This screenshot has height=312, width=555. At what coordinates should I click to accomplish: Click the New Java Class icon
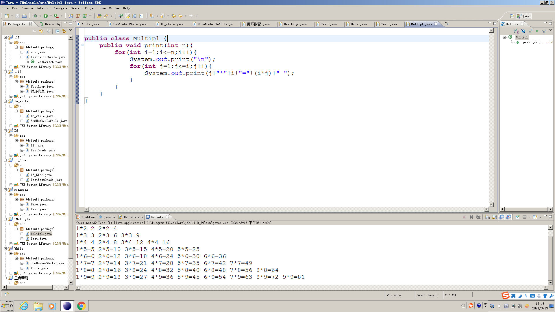85,16
